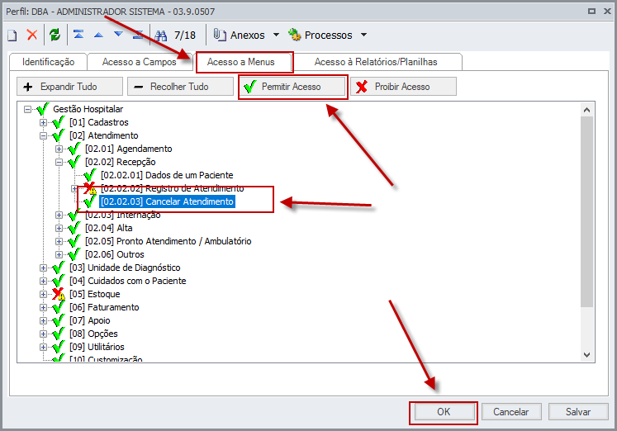Expand the [02.06] Outros node
617x431 pixels.
click(x=59, y=254)
